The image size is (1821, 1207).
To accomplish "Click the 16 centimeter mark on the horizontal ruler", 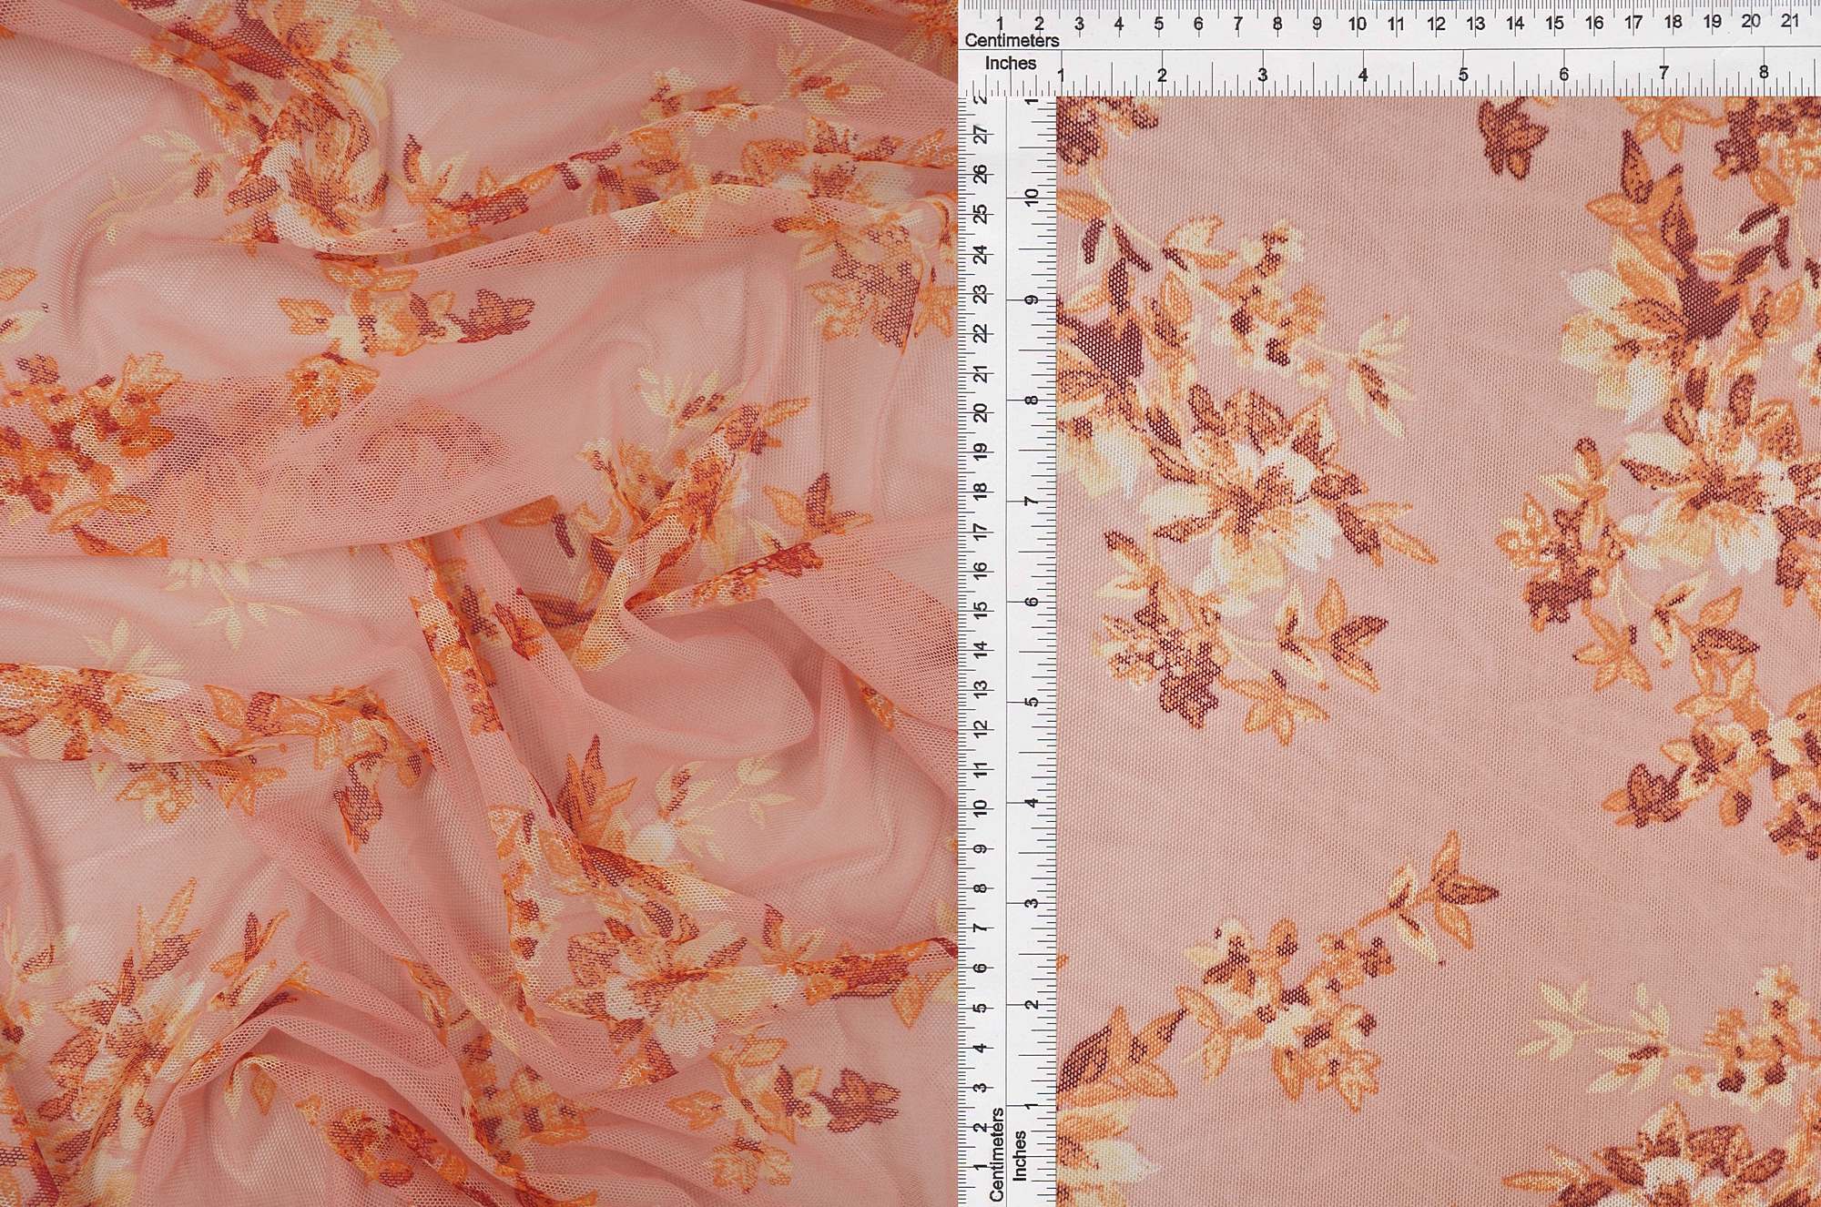I will point(1594,23).
